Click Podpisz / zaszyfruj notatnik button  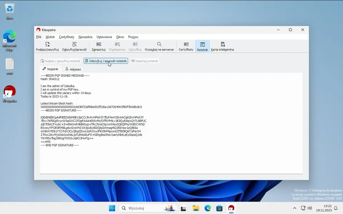tap(60, 61)
